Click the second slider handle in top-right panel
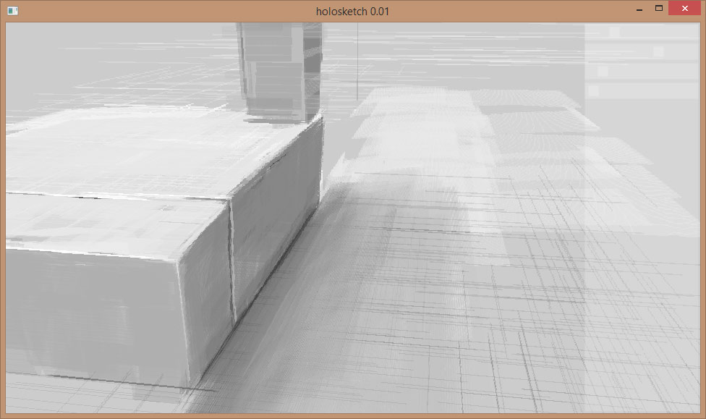706x419 pixels. [658, 52]
